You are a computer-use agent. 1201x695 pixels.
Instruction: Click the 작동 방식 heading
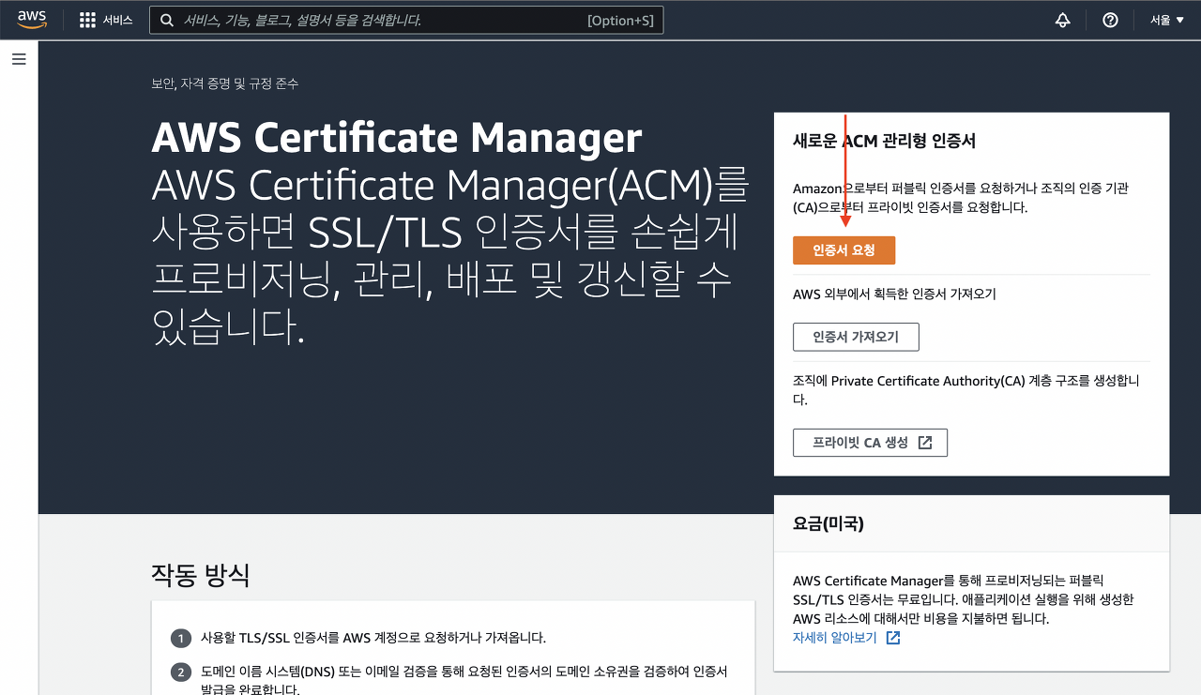(200, 574)
